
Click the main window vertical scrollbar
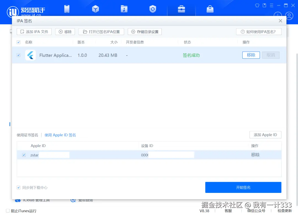(297, 129)
